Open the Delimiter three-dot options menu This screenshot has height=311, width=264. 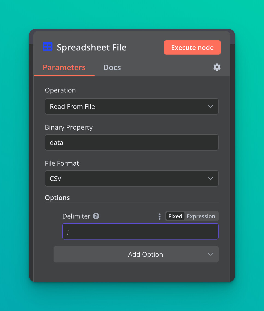(x=160, y=216)
